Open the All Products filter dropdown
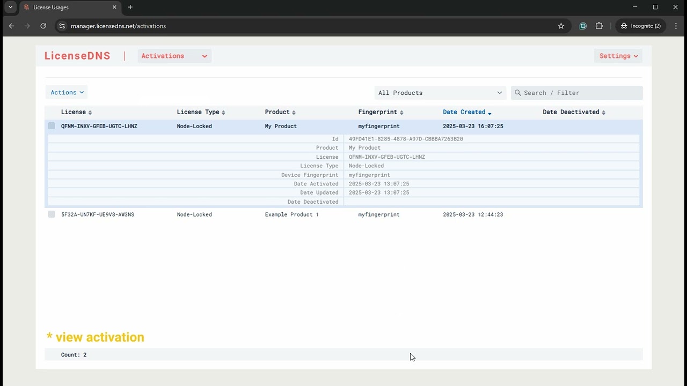This screenshot has height=386, width=687. pos(440,93)
